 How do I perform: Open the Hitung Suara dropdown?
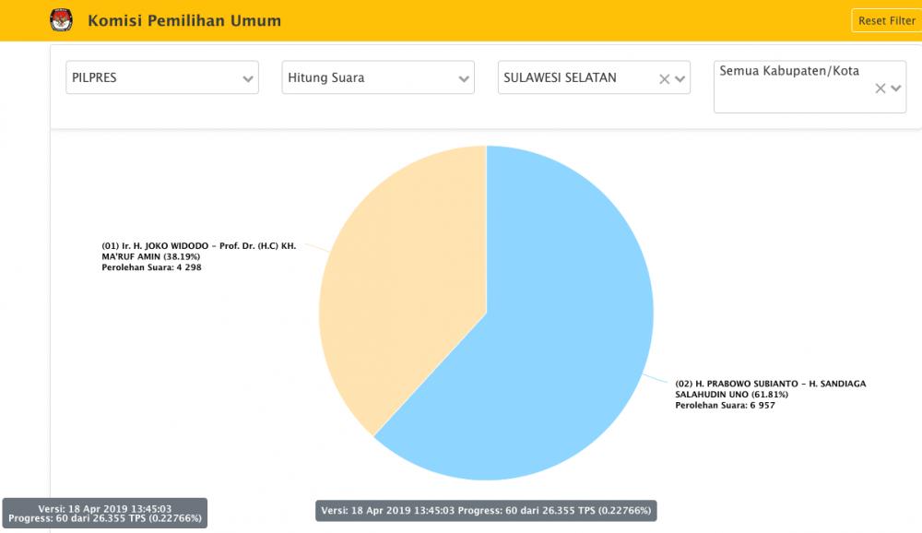point(378,77)
